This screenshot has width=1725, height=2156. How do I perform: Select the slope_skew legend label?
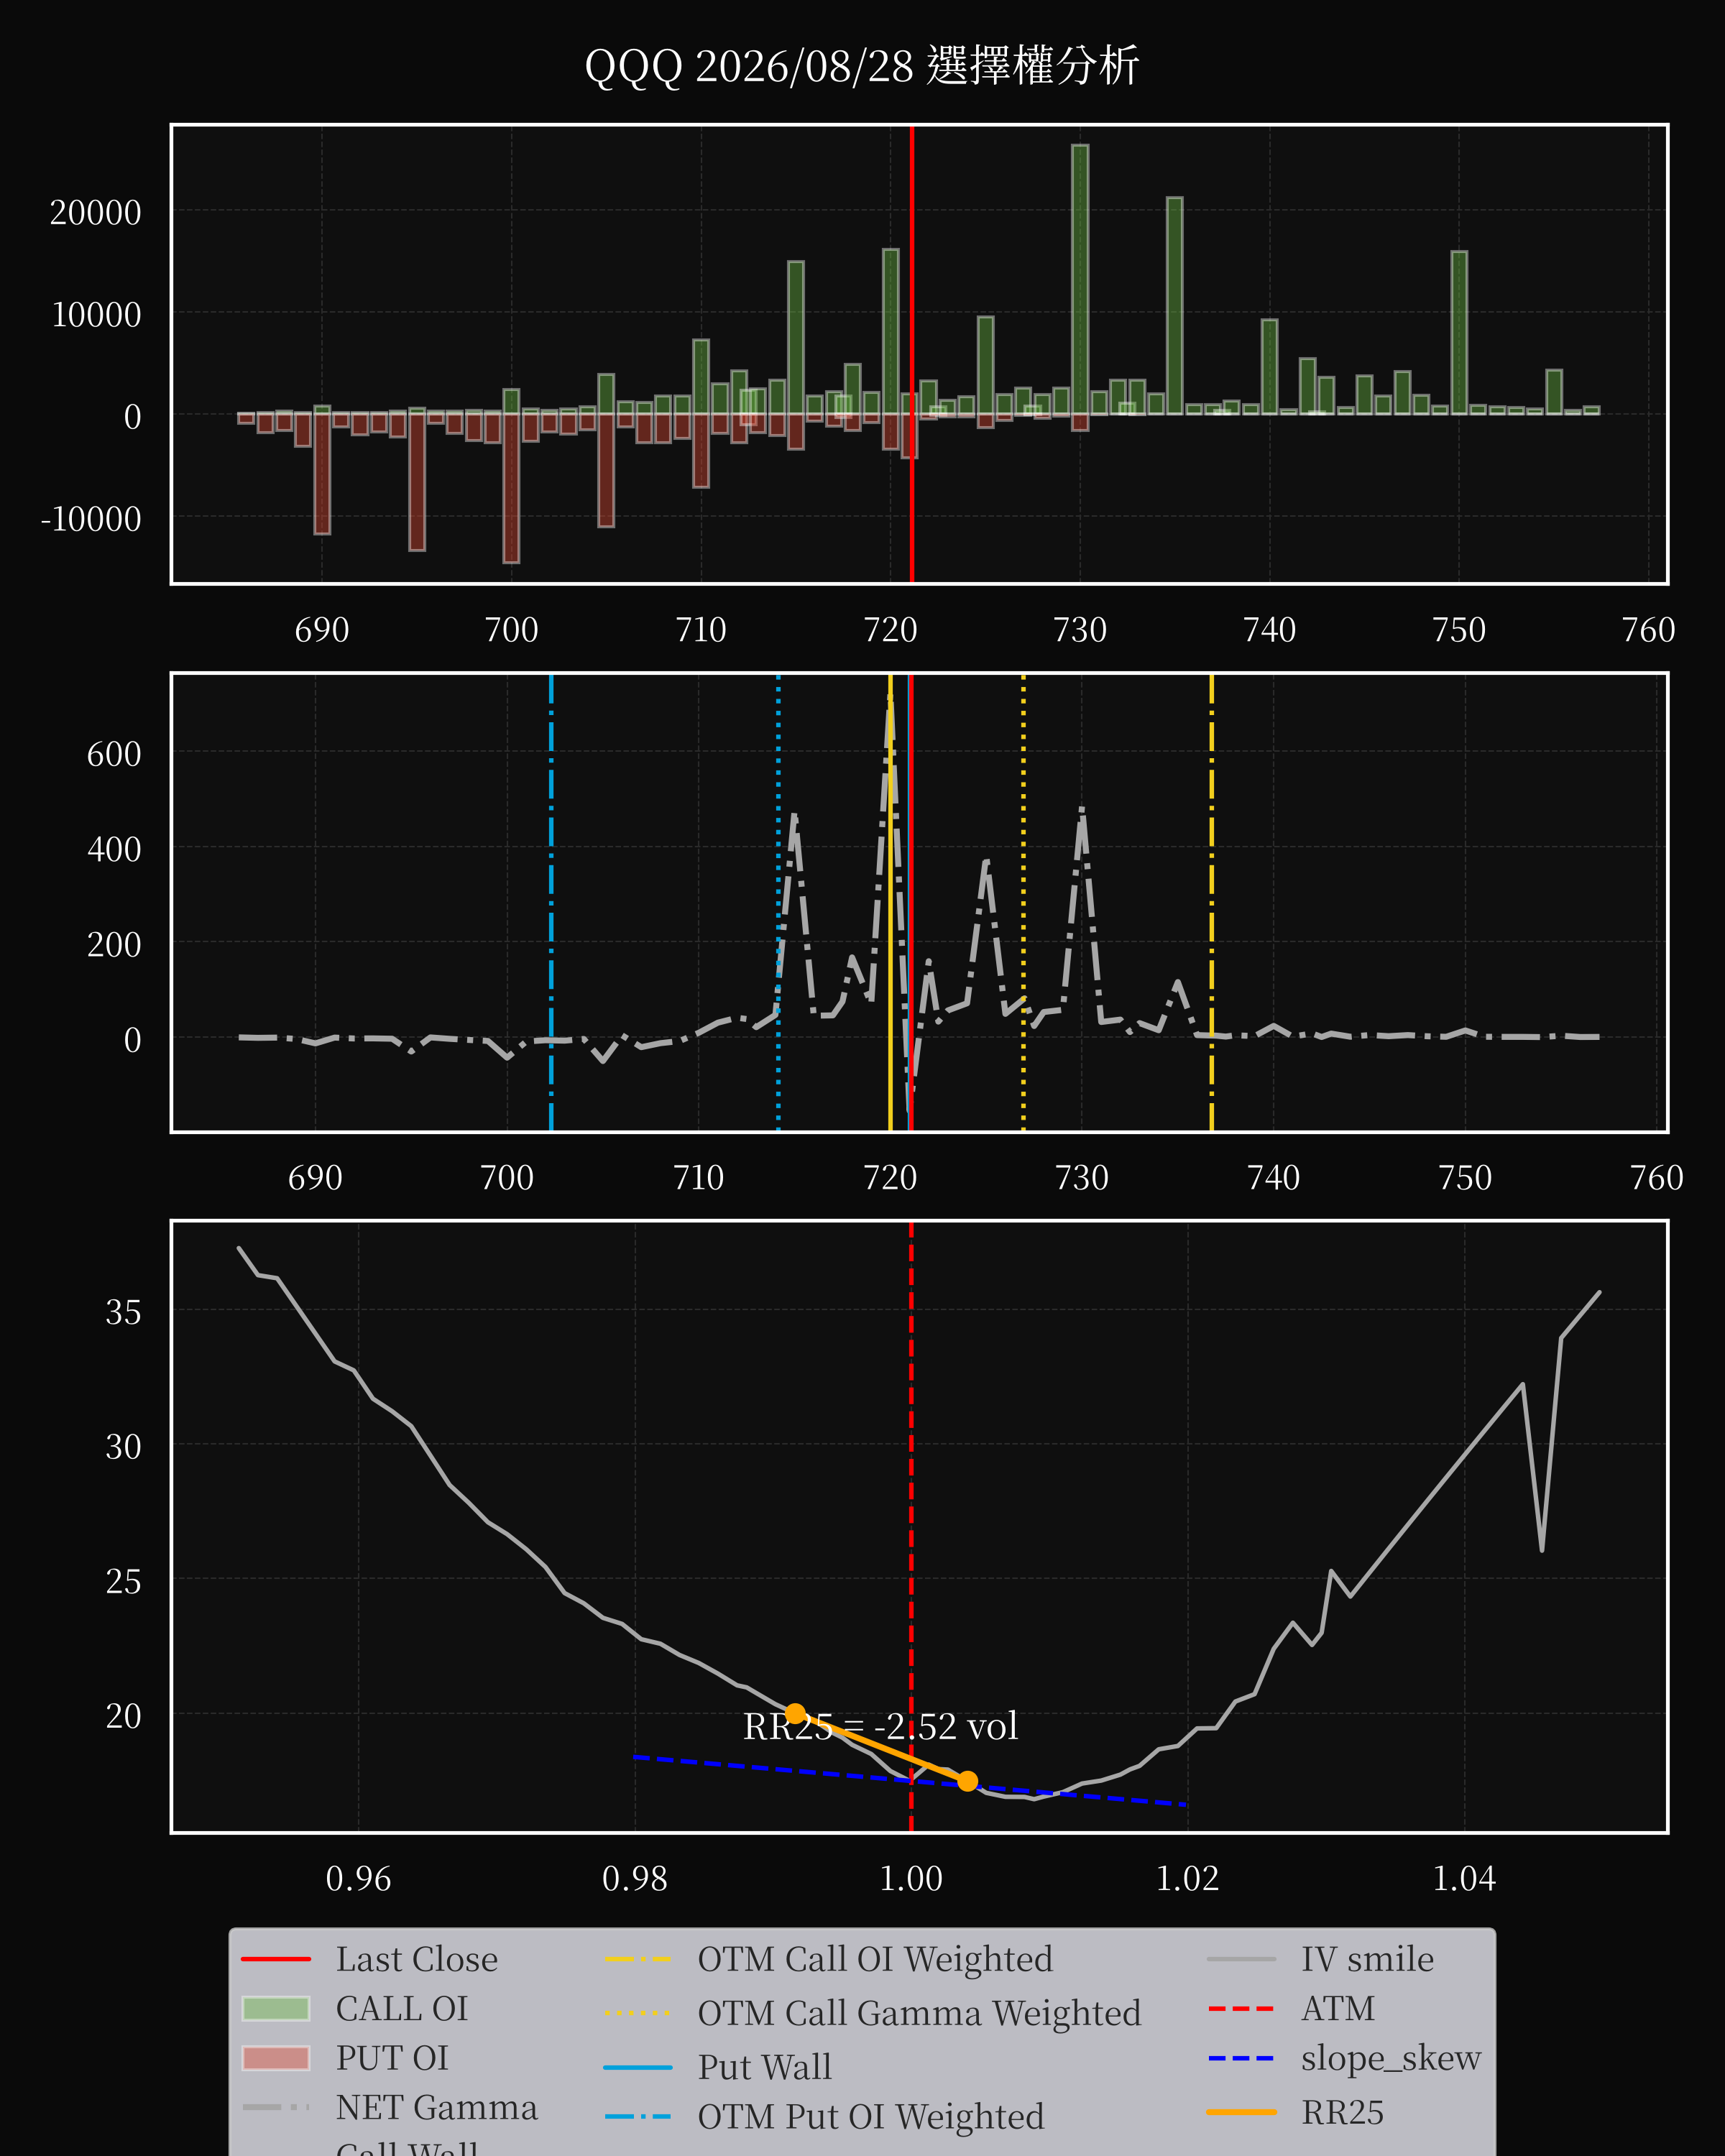click(1391, 2058)
